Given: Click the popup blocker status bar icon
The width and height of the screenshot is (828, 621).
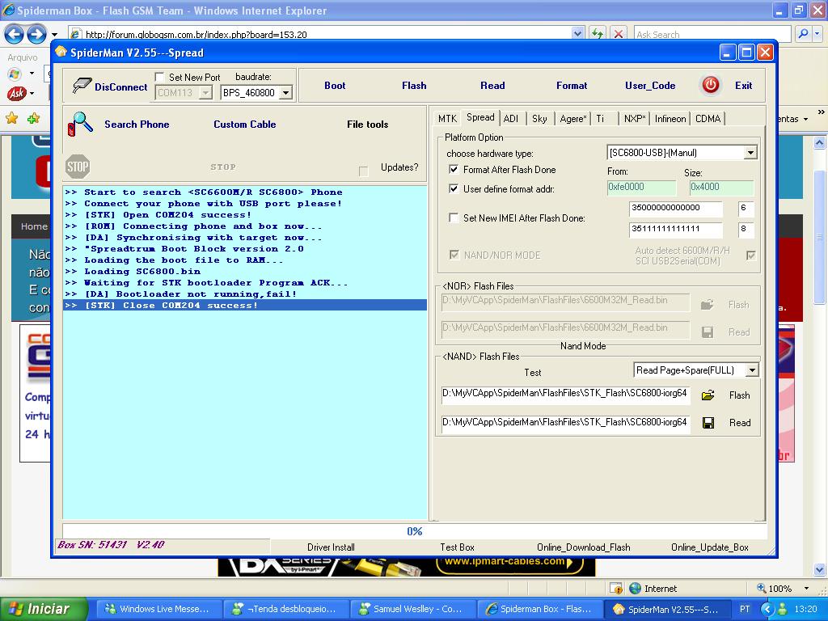Looking at the screenshot, I should 615,588.
